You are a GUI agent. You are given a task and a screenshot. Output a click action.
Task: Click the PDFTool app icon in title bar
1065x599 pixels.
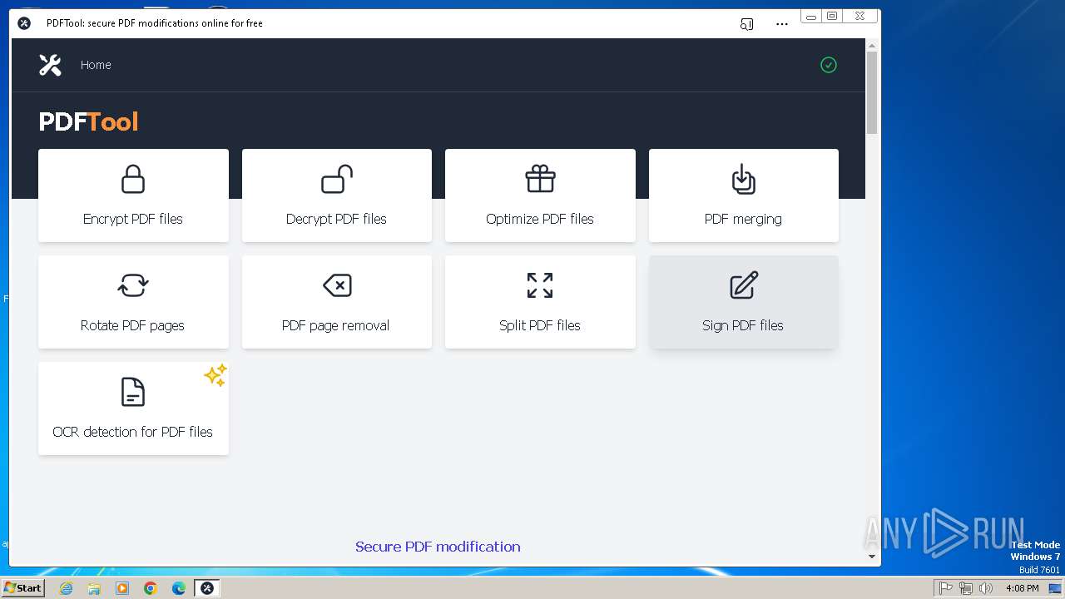point(24,23)
